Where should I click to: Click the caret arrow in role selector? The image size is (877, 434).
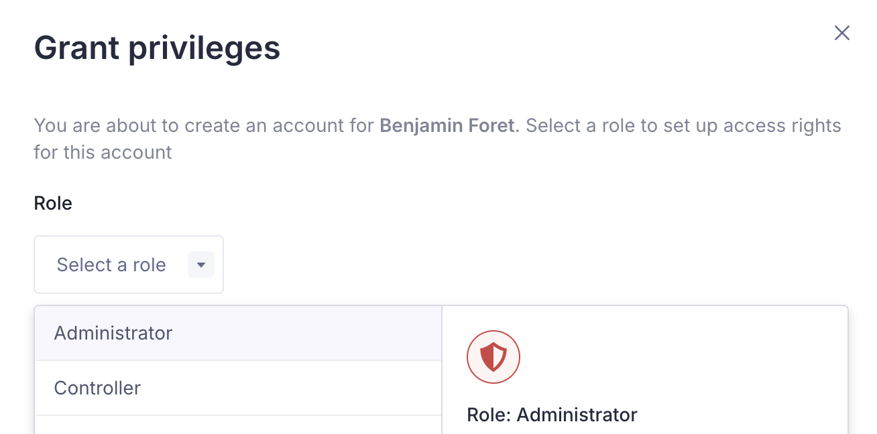(201, 265)
